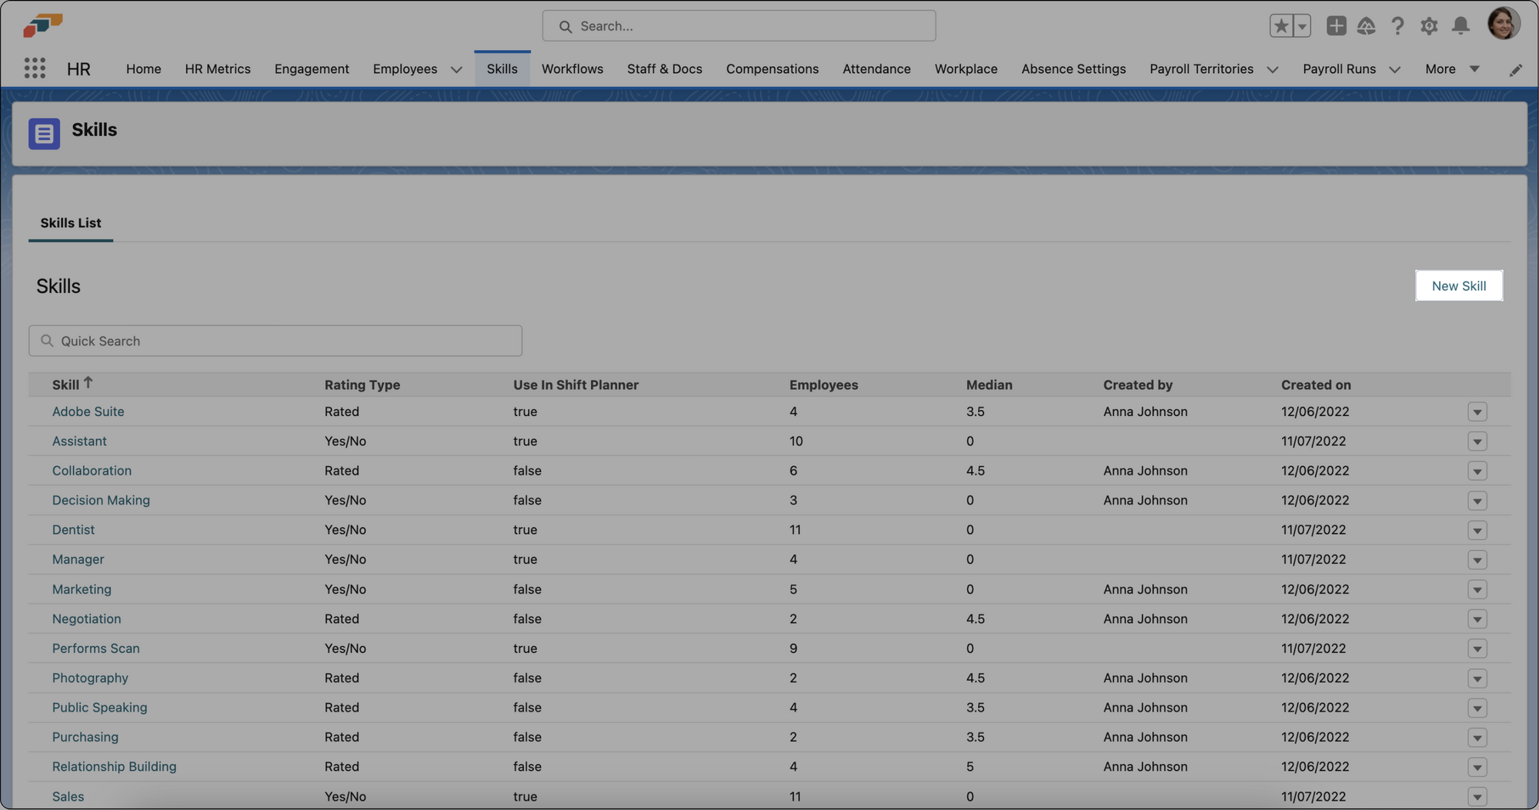Open Setup using the gear icon

pos(1429,25)
